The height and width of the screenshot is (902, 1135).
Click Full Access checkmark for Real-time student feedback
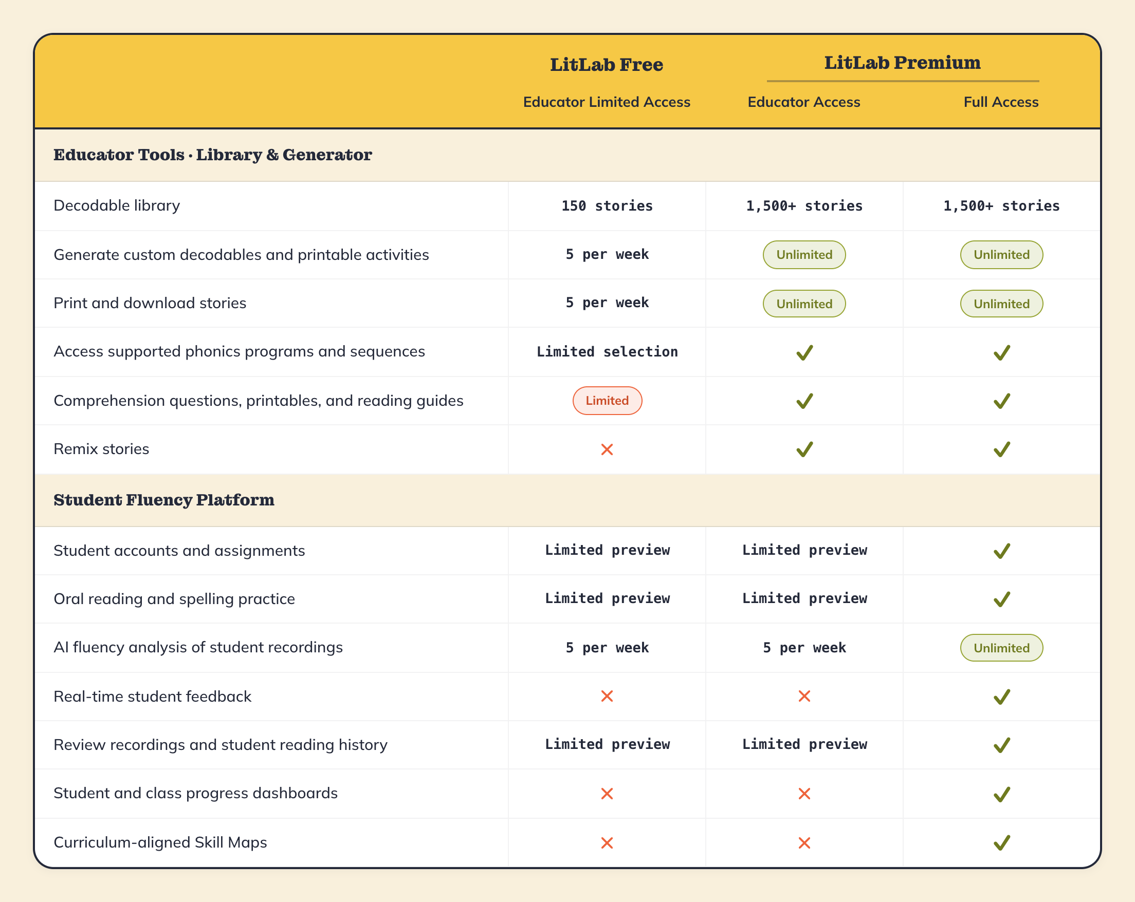tap(1001, 697)
